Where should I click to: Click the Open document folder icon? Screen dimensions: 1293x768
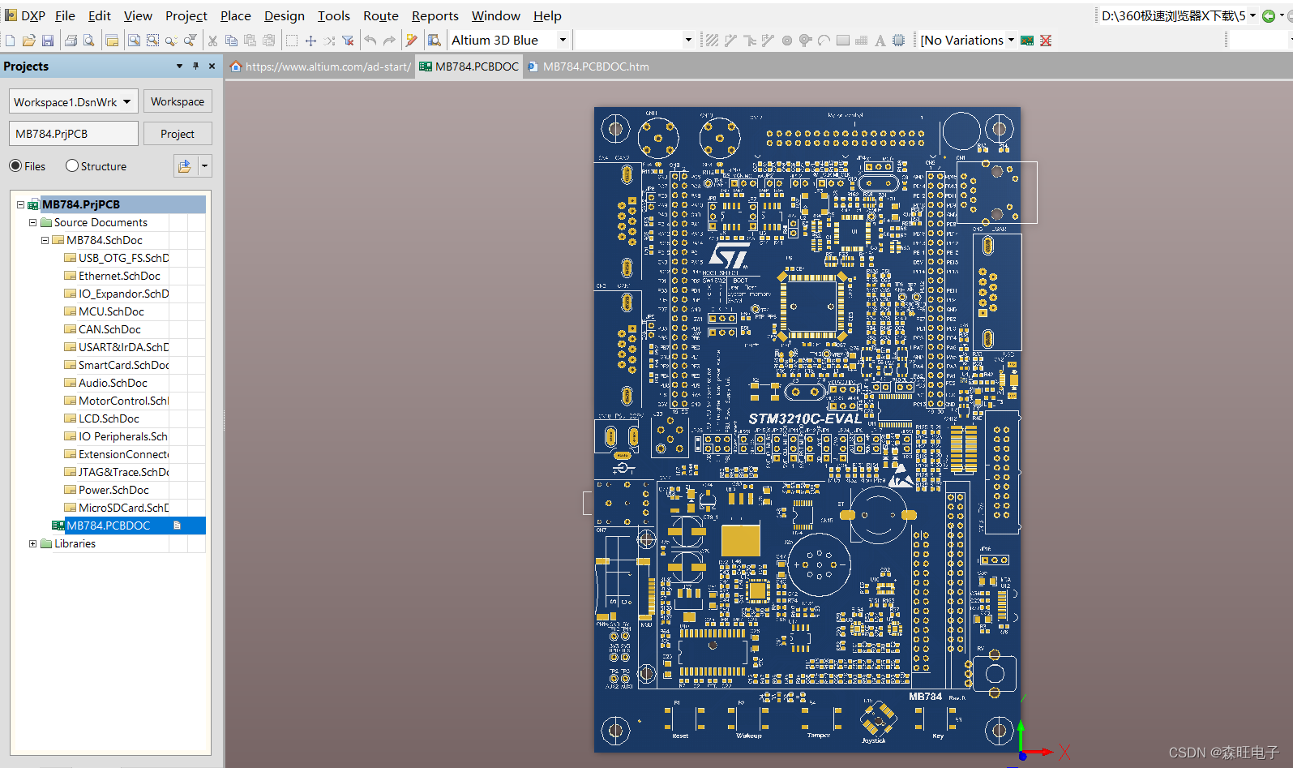point(29,41)
